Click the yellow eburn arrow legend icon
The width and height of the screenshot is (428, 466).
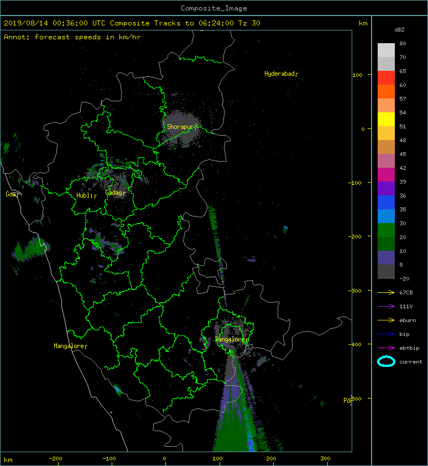386,320
